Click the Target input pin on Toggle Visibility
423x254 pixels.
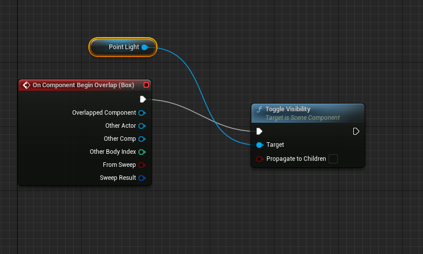(259, 145)
